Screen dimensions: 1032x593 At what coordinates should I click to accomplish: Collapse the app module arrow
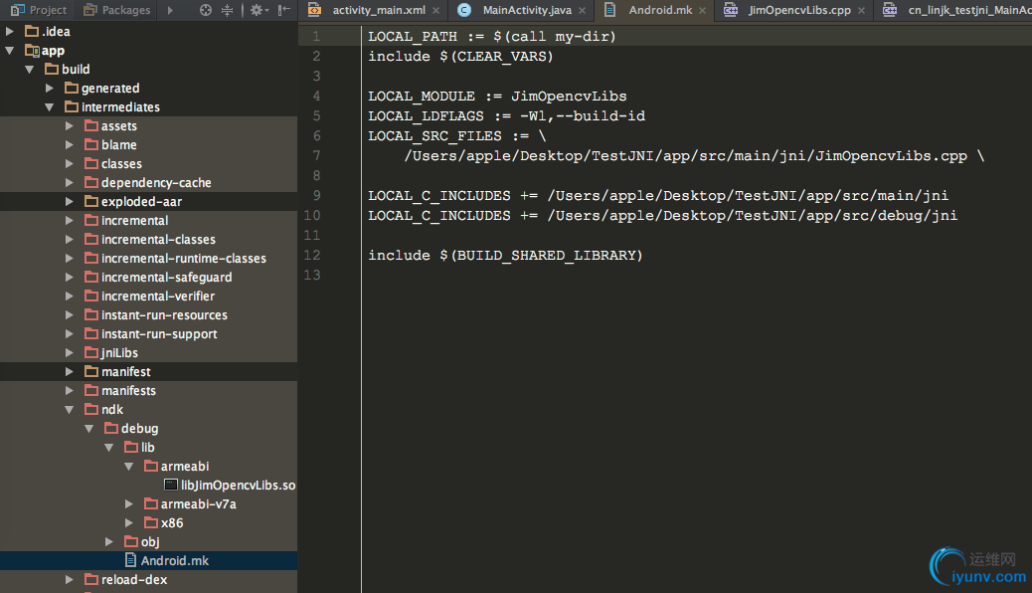(10, 50)
